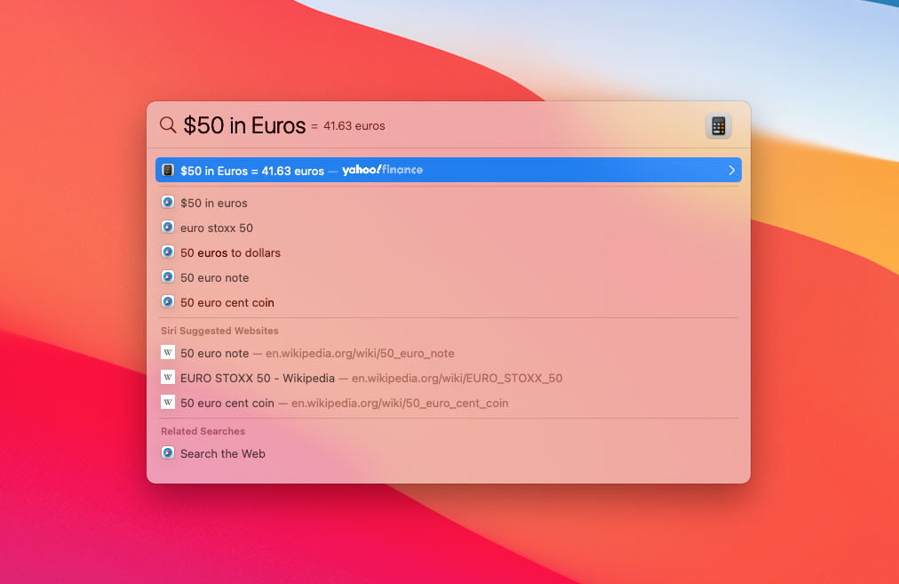Screen dimensions: 899x584
Task: Open the en.wikipedia.org/wiki/50_euro_cent_coin link
Action: point(400,403)
